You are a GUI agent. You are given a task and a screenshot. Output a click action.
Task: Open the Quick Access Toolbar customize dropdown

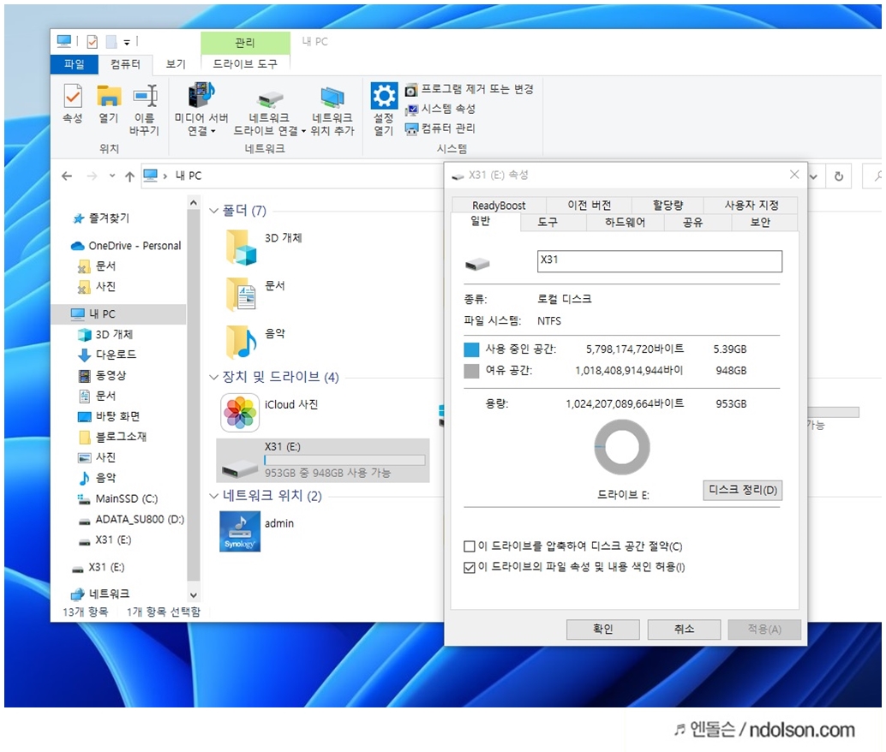click(x=127, y=42)
